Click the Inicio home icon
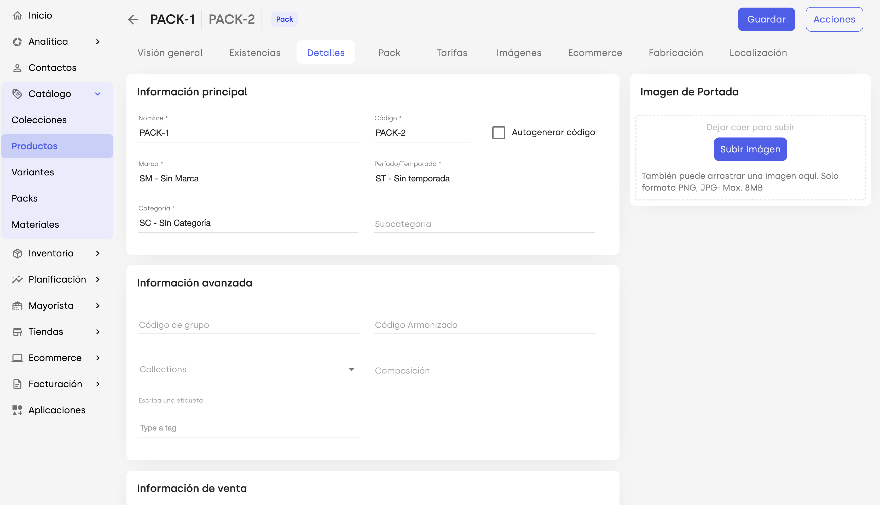Viewport: 880px width, 505px height. coord(17,15)
